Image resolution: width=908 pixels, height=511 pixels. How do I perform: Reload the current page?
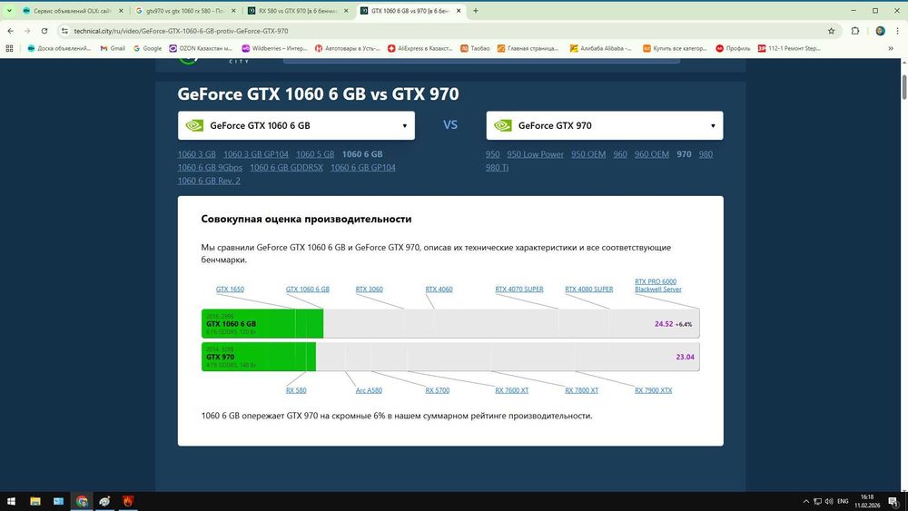pos(44,31)
